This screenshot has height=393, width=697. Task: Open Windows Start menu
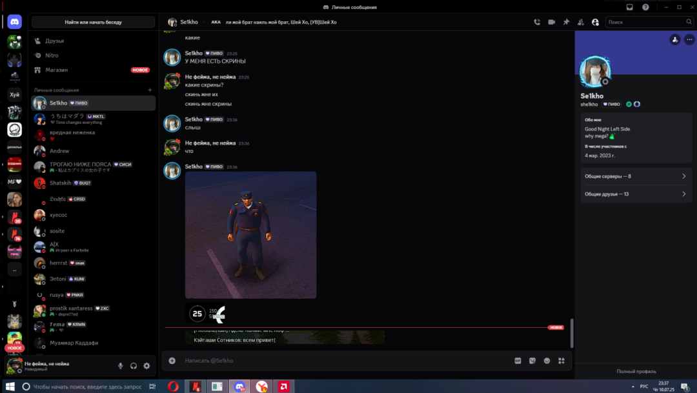tap(10, 387)
